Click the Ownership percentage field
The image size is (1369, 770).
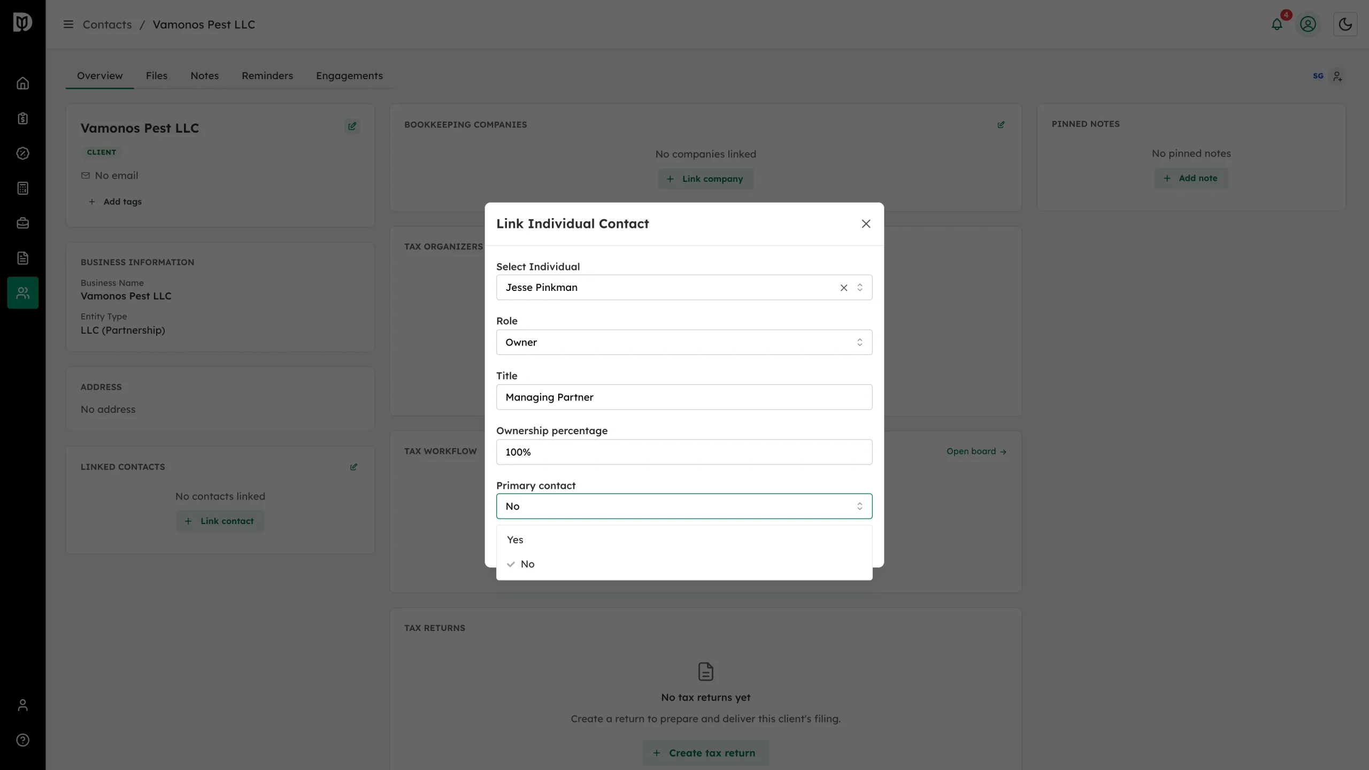tap(684, 452)
